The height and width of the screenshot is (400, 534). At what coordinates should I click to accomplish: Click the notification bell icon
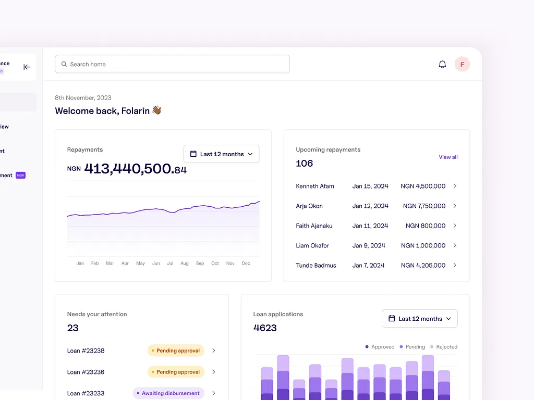(x=442, y=65)
